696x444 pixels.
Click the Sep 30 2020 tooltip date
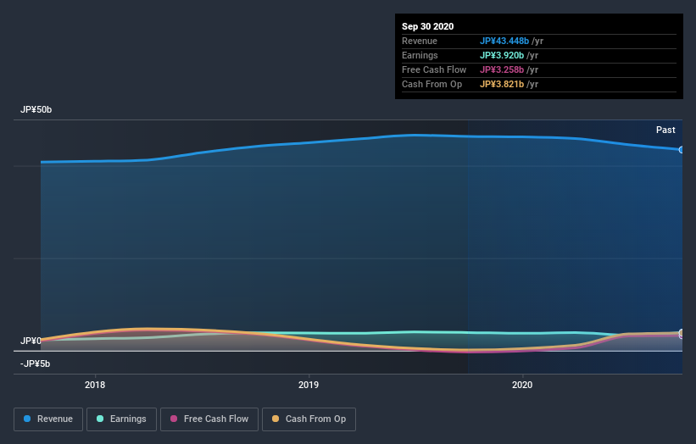tap(427, 26)
